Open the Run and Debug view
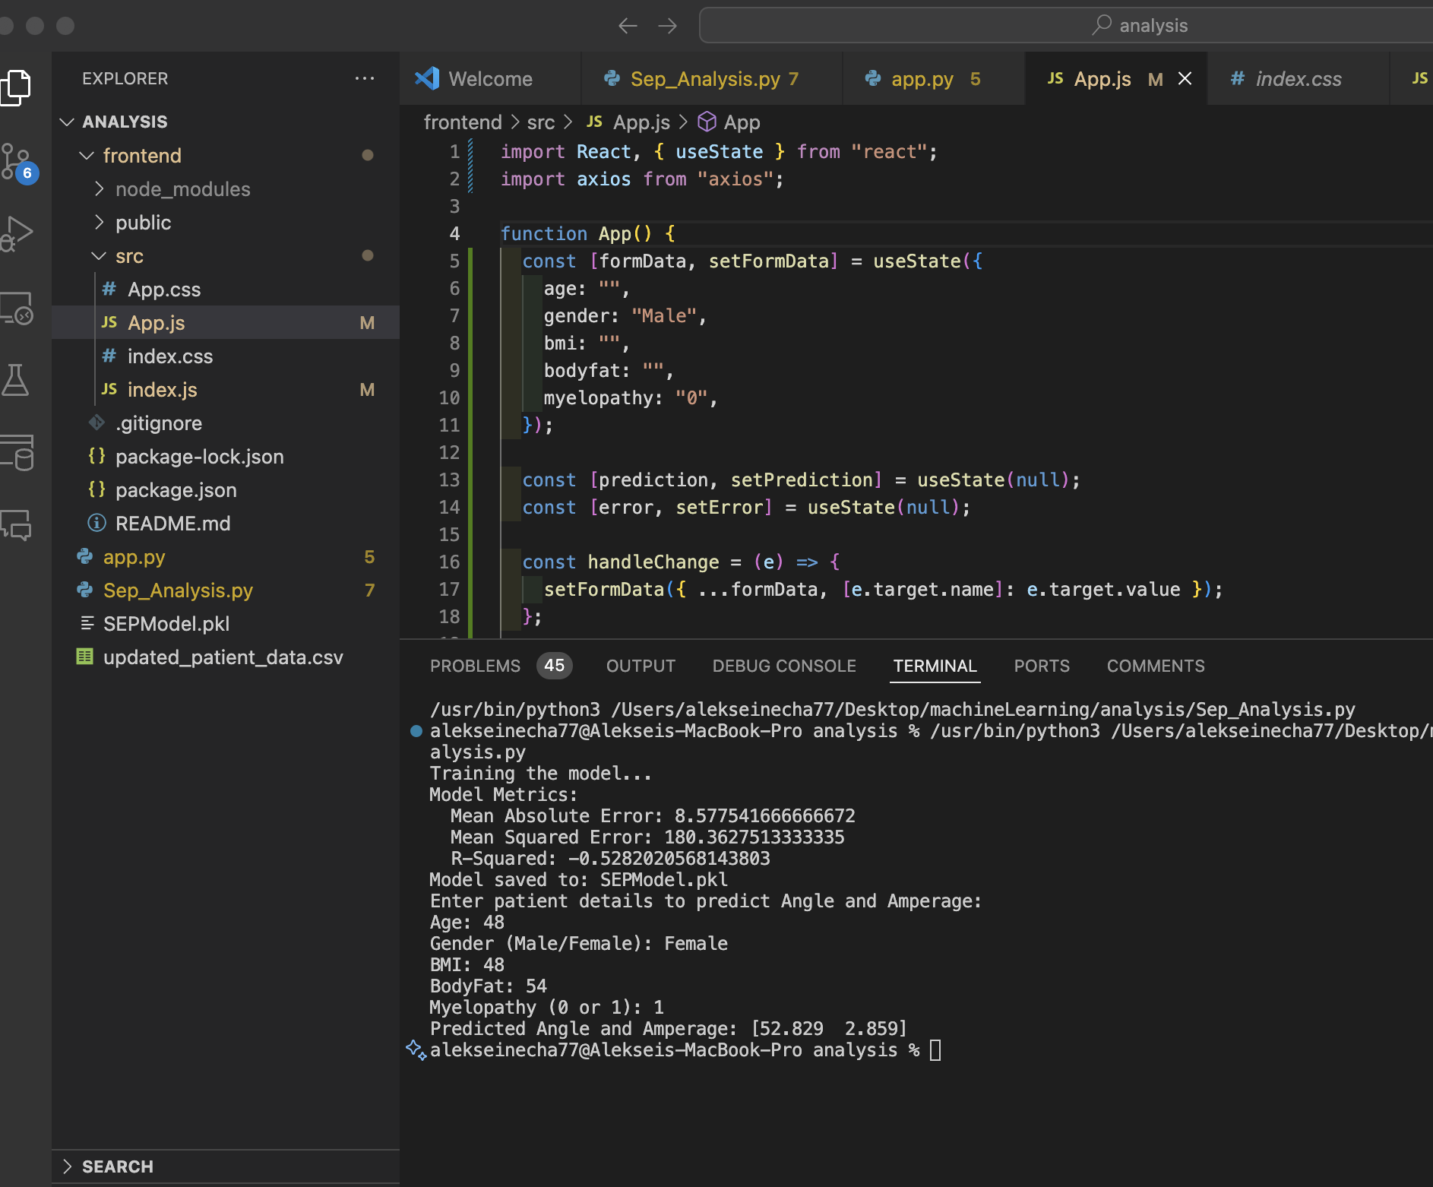This screenshot has width=1433, height=1187. tap(17, 234)
